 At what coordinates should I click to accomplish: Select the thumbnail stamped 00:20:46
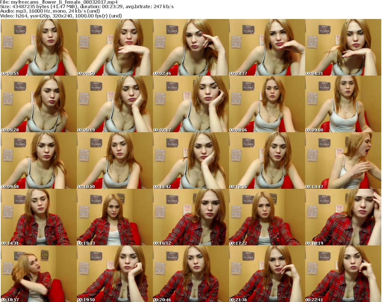pos(191,274)
